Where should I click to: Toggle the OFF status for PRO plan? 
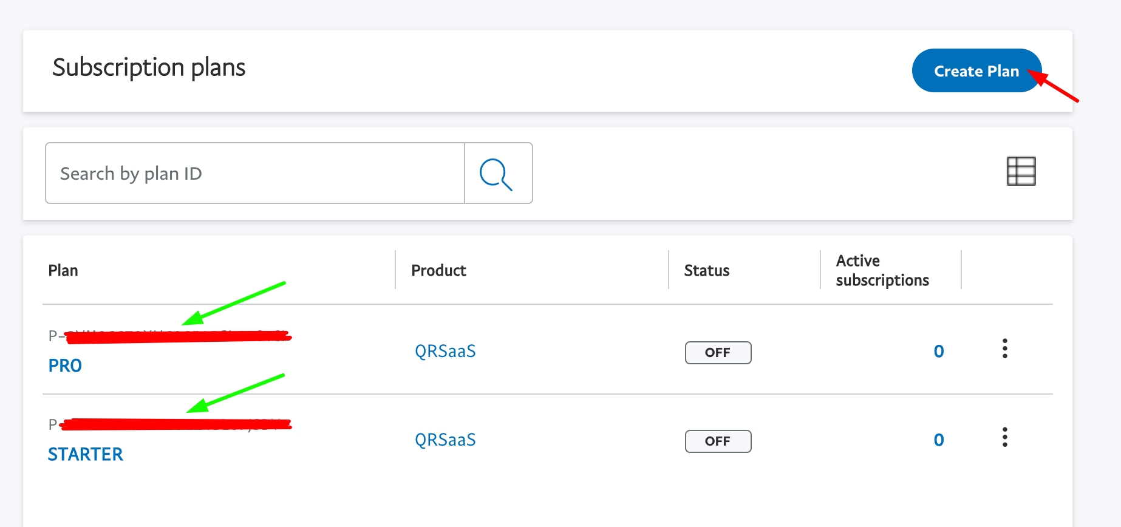click(718, 353)
